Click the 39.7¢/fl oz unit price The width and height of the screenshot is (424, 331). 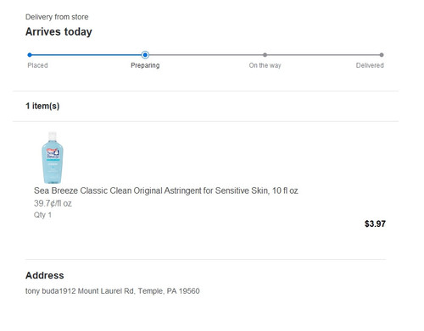coord(53,203)
